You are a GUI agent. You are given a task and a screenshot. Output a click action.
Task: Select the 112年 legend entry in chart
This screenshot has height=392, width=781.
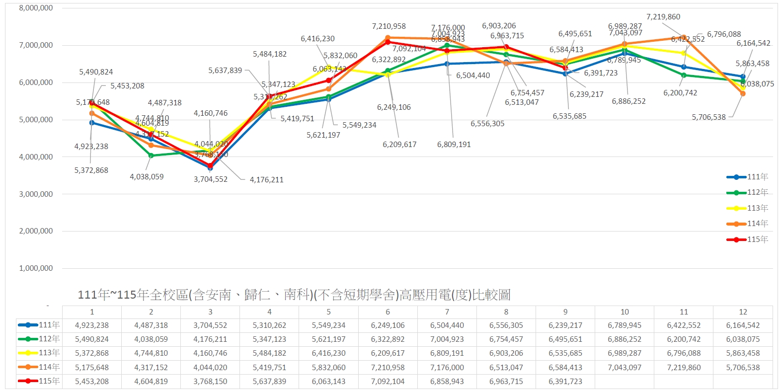[x=747, y=192]
